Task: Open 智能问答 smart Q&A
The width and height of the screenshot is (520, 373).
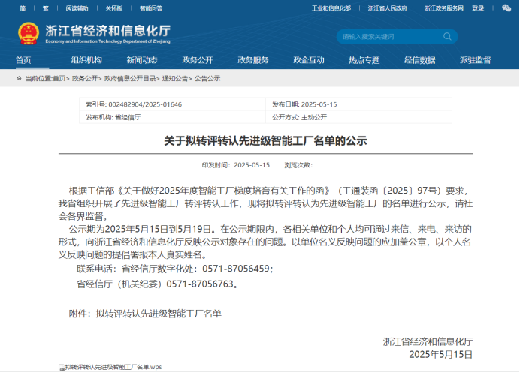Action: click(150, 8)
